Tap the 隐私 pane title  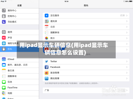tap(86, 6)
